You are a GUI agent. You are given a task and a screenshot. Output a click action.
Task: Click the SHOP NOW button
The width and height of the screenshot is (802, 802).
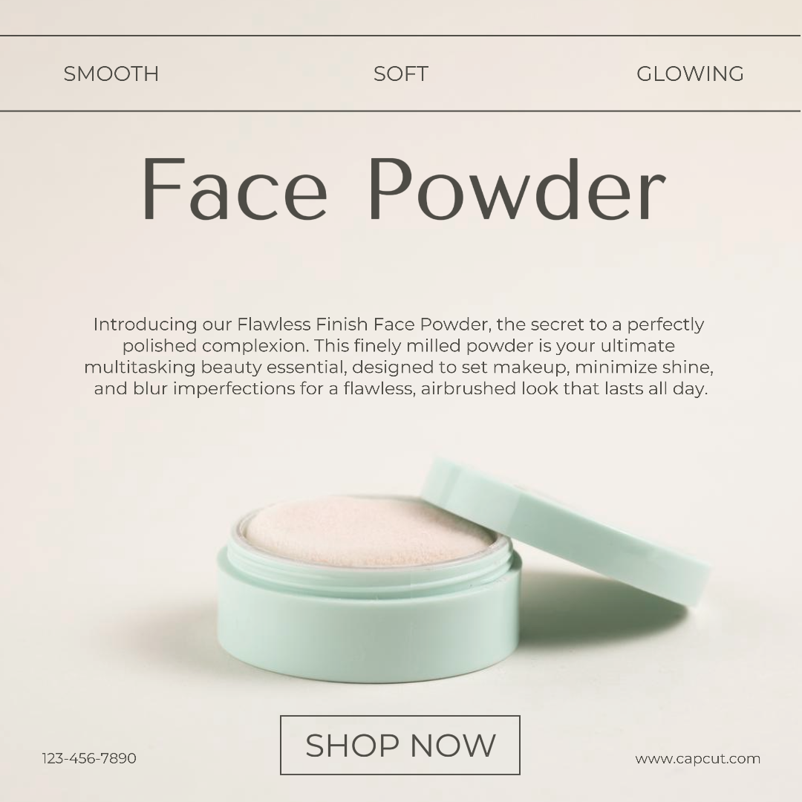point(400,745)
